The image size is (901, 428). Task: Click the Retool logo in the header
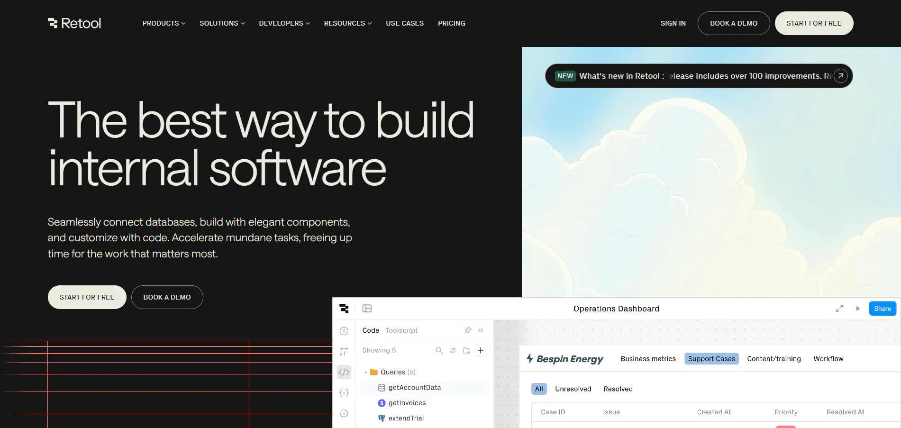[x=74, y=23]
